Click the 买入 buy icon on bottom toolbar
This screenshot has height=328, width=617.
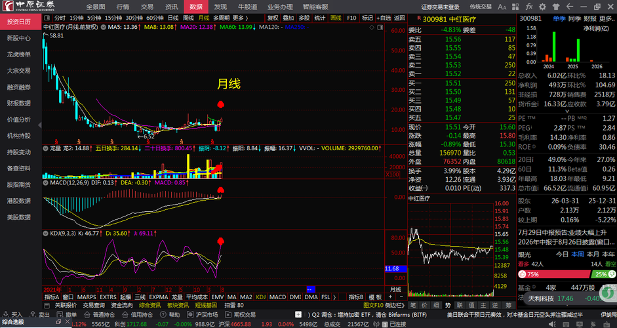coord(12,315)
